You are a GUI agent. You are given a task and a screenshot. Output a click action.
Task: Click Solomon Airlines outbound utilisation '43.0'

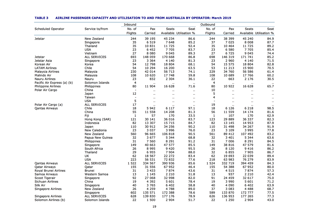click(x=270, y=200)
